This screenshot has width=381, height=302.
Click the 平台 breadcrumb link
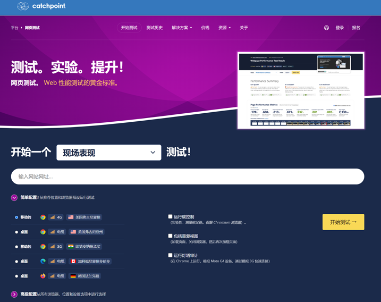[14, 28]
